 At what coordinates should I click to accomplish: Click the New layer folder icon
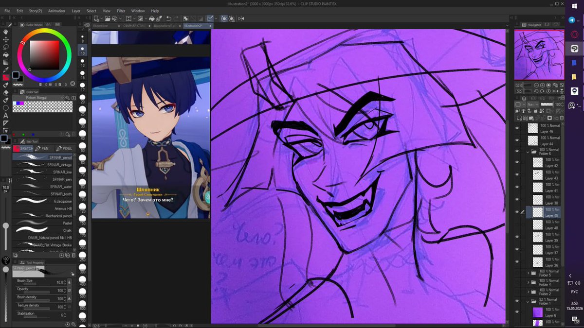click(x=531, y=118)
